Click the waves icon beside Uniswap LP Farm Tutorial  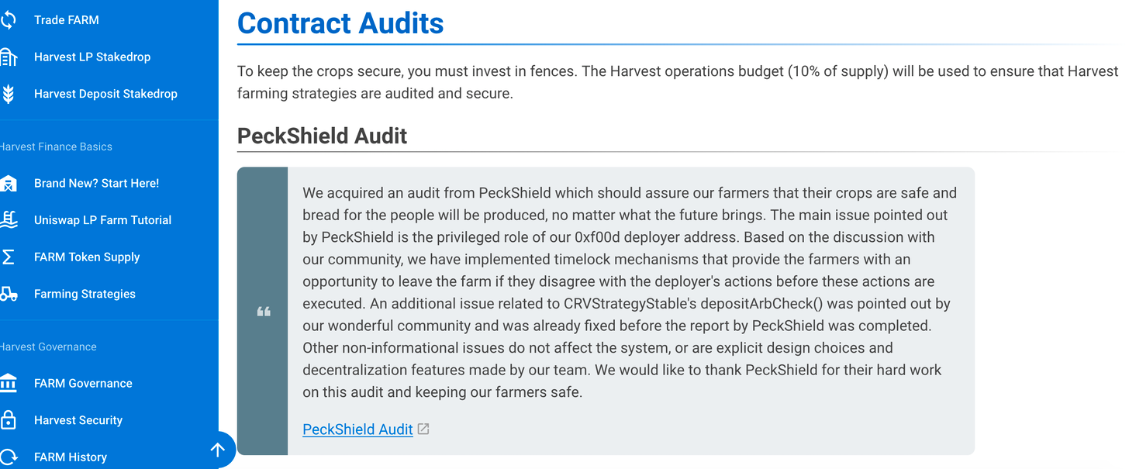[8, 220]
